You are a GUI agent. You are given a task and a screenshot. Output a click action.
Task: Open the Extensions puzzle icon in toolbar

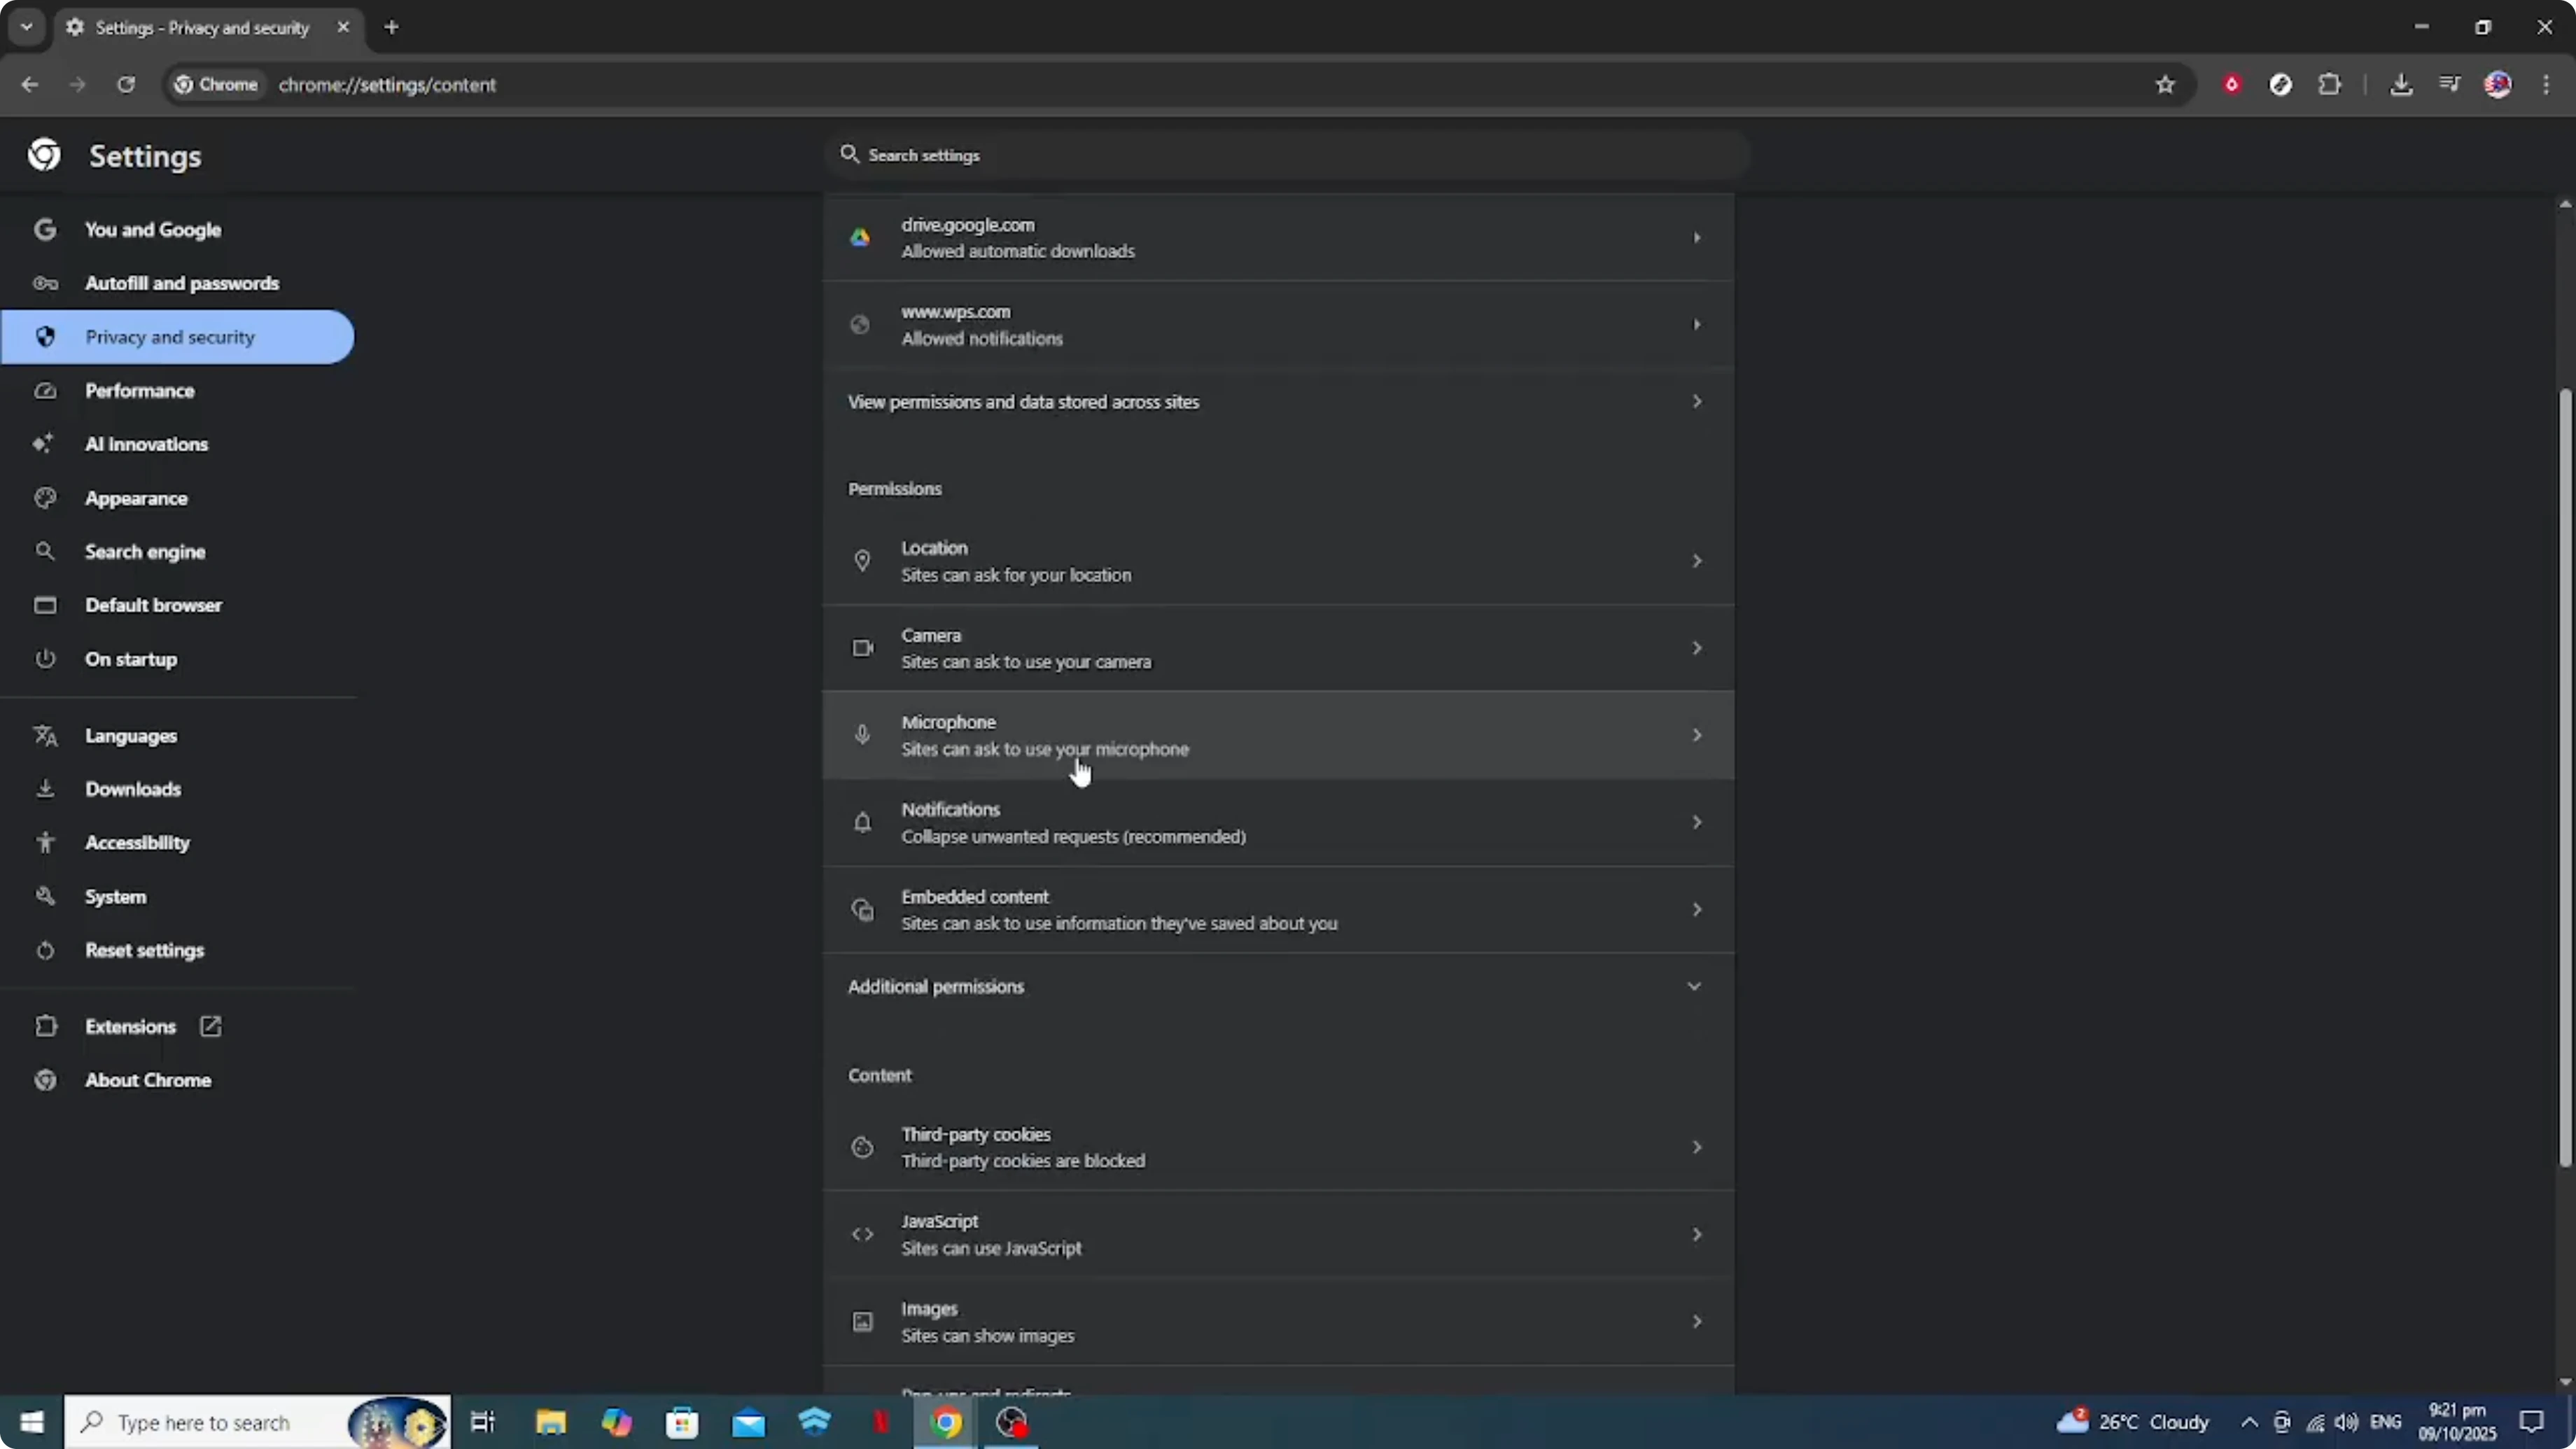2330,85
